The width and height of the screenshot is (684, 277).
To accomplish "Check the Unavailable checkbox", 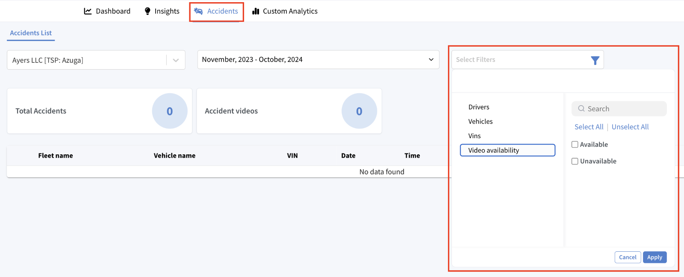I will pyautogui.click(x=575, y=161).
